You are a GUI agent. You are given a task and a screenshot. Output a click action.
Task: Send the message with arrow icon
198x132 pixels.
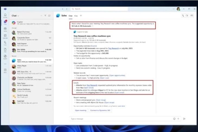(184, 119)
